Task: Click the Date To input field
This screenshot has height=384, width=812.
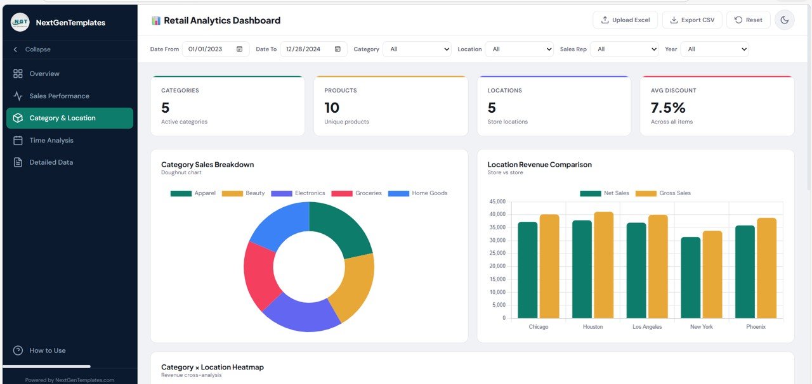Action: [304, 49]
